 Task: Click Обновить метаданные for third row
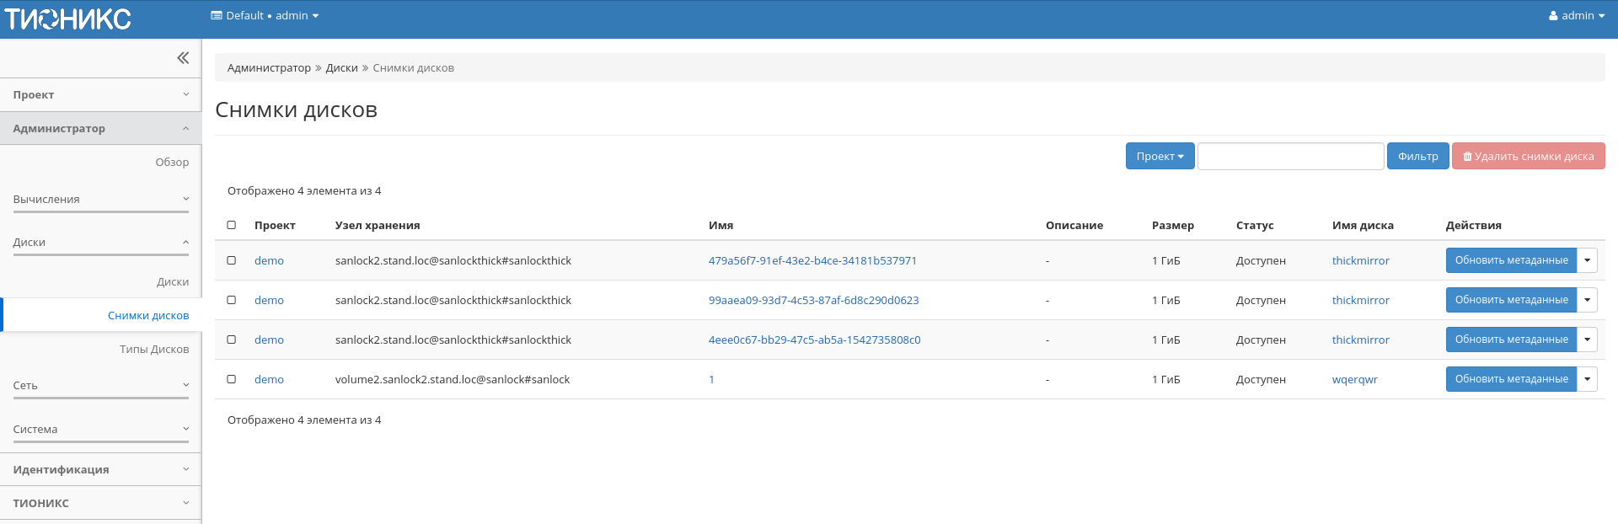pos(1511,340)
